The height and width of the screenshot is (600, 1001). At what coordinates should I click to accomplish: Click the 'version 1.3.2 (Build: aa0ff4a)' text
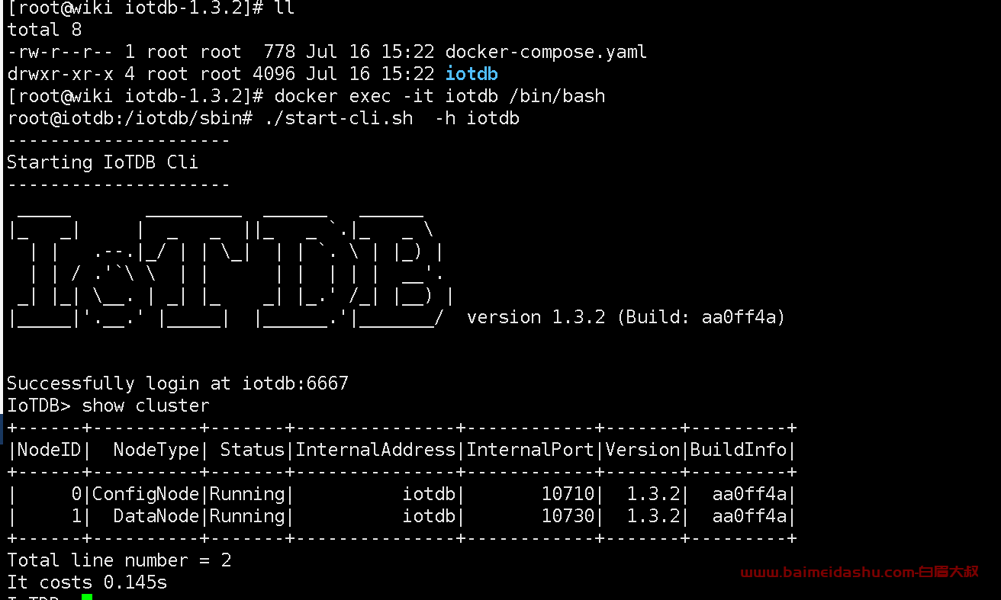pyautogui.click(x=626, y=317)
